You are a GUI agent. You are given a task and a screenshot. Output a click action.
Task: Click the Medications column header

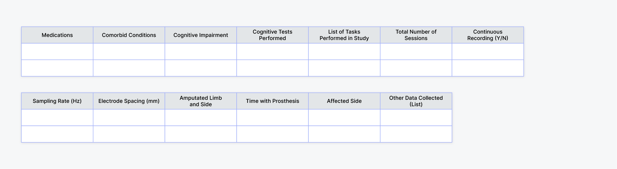coord(57,35)
